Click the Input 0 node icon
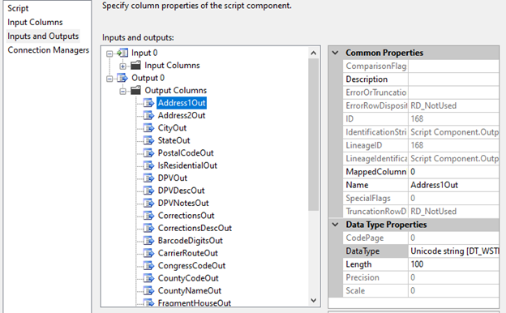506x313 pixels. pos(122,53)
